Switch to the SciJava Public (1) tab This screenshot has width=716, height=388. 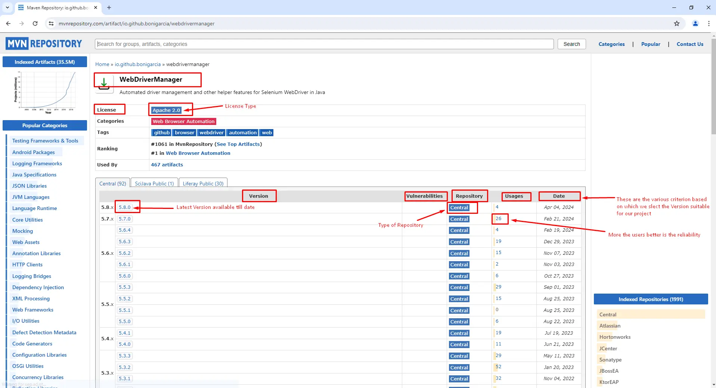(154, 184)
